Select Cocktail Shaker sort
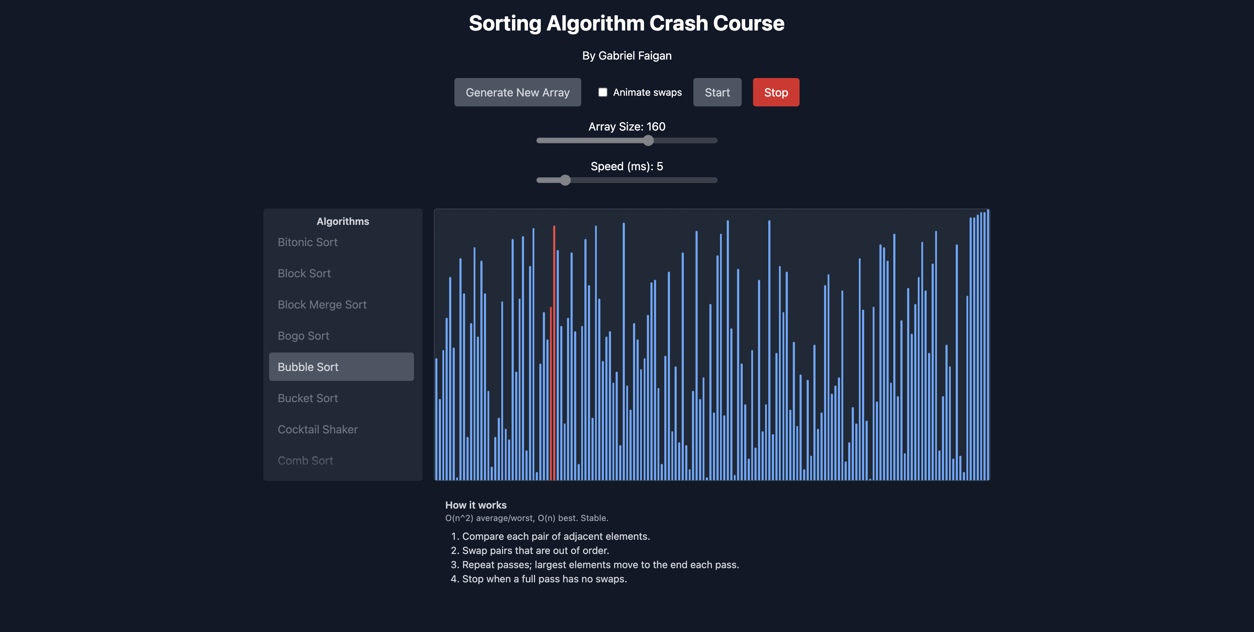The image size is (1254, 632). pos(317,429)
